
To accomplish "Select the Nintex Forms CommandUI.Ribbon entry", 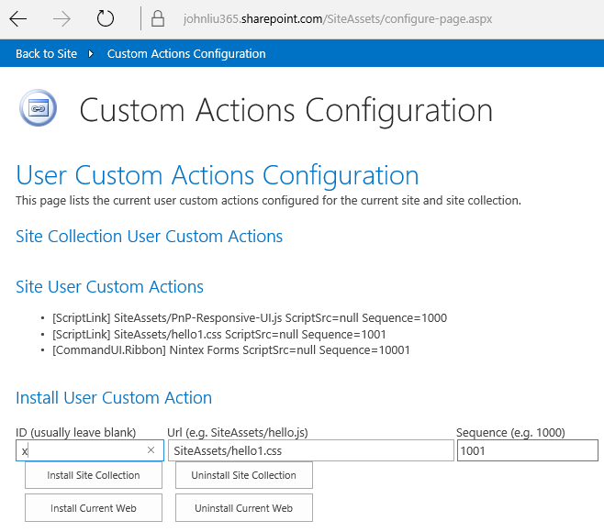I will [x=231, y=349].
